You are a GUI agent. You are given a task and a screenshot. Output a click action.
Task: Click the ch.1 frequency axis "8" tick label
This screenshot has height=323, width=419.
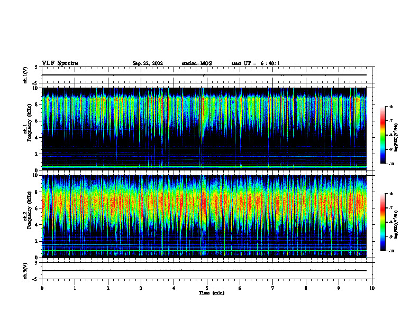[37, 104]
